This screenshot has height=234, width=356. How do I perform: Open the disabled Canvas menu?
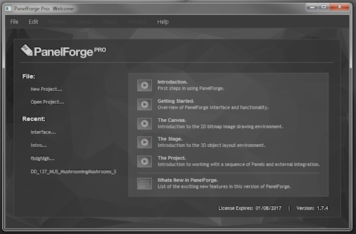pos(84,22)
